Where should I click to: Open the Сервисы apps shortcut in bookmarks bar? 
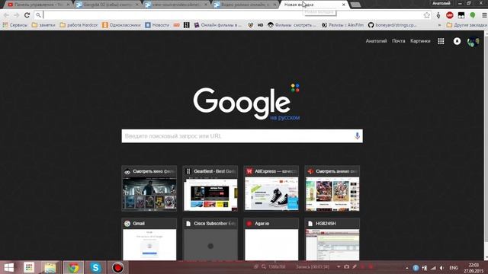pos(14,25)
